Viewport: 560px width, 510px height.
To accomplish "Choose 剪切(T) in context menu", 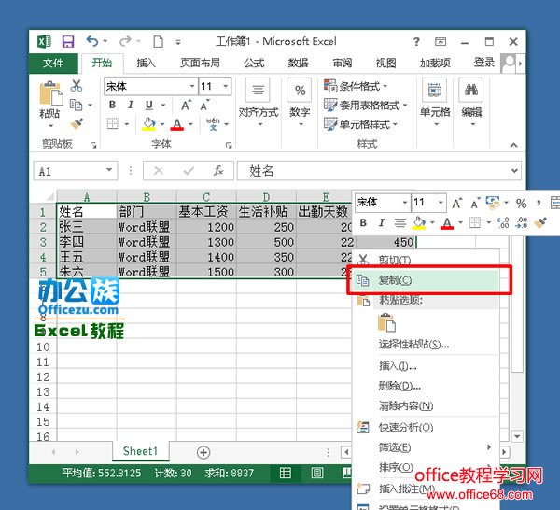I will pos(426,260).
